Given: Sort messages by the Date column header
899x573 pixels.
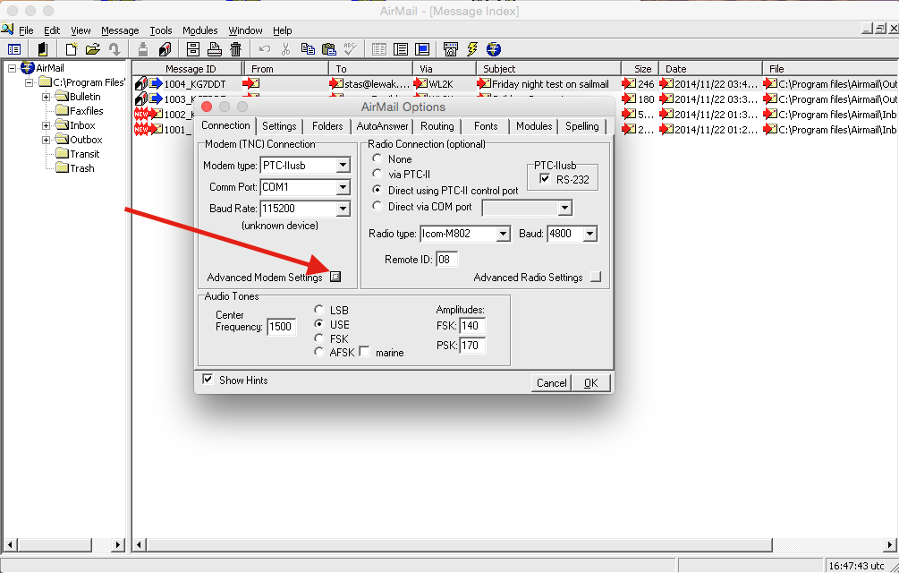Looking at the screenshot, I should click(710, 69).
